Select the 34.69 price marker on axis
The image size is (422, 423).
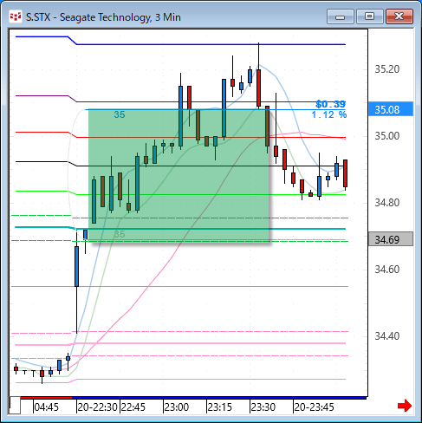391,239
